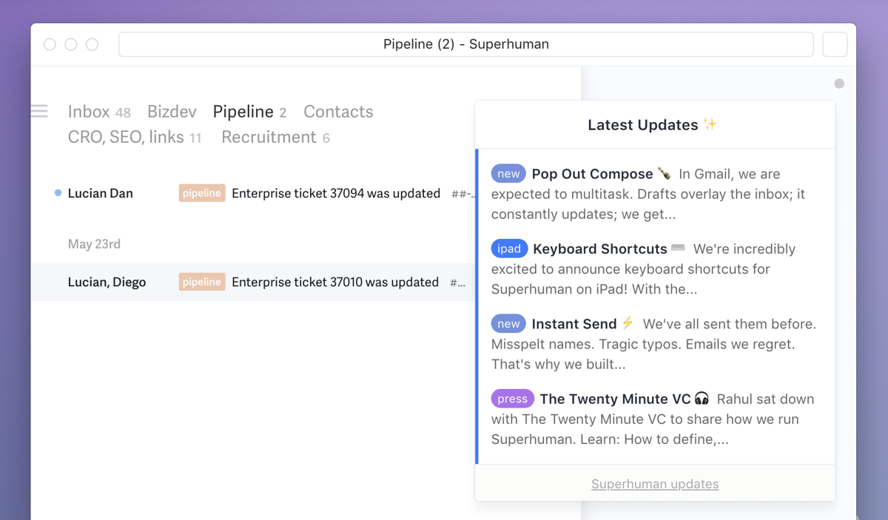888x520 pixels.
Task: Open the Pop Out Compose update
Action: point(592,174)
